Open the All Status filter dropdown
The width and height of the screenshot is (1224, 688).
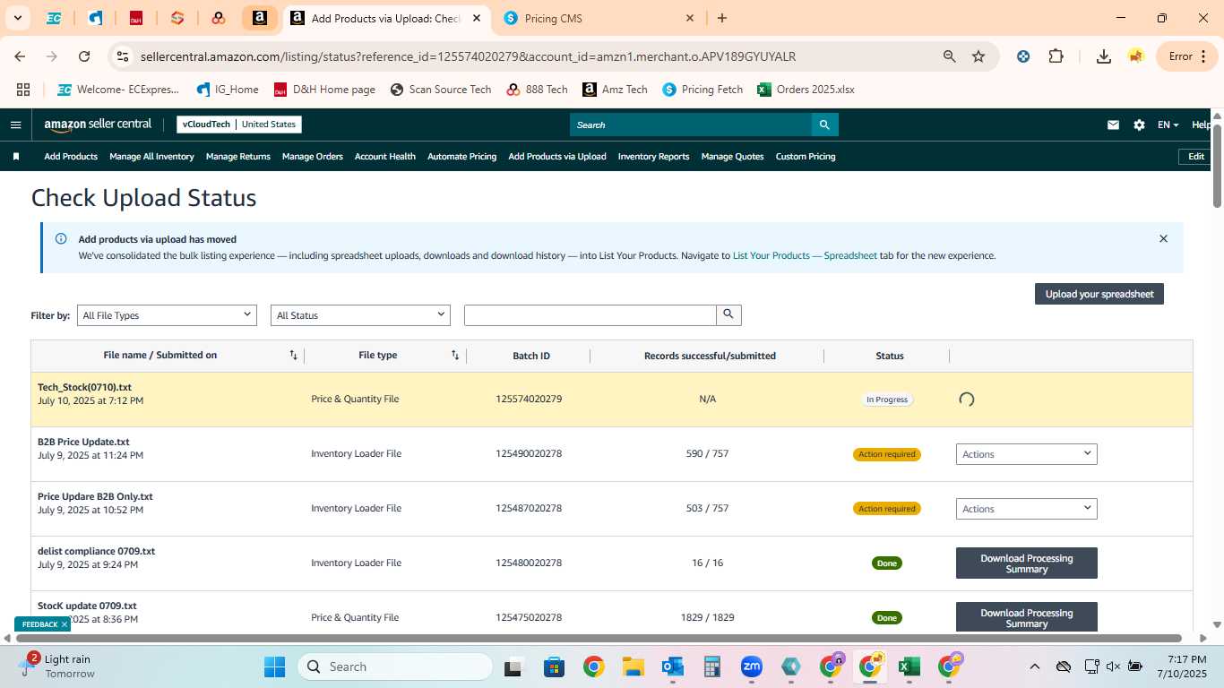point(360,315)
